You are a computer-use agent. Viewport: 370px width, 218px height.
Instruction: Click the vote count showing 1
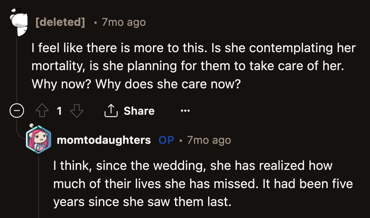60,110
